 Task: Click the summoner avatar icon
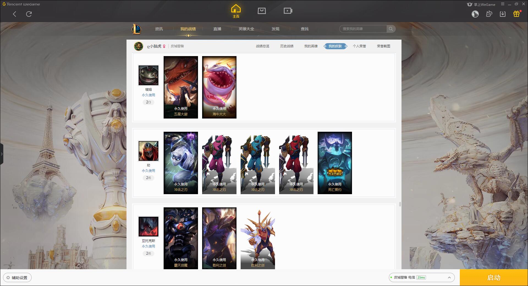point(139,46)
